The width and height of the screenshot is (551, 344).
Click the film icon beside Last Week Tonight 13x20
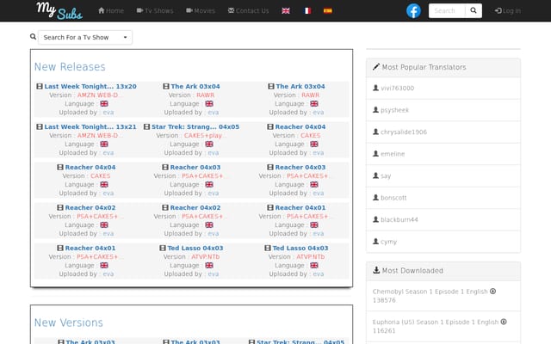click(40, 86)
